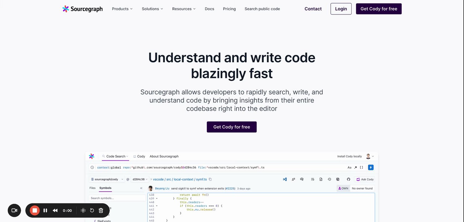464x222 pixels.
Task: Click Install Cody locally link
Action: pos(349,156)
